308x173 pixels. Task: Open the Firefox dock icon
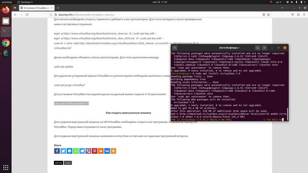[x=6, y=10]
